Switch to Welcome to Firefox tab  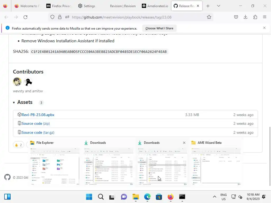click(x=27, y=6)
